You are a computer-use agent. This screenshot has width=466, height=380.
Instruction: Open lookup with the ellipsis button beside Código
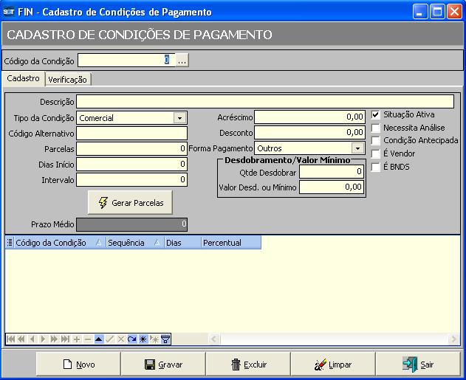pyautogui.click(x=182, y=60)
